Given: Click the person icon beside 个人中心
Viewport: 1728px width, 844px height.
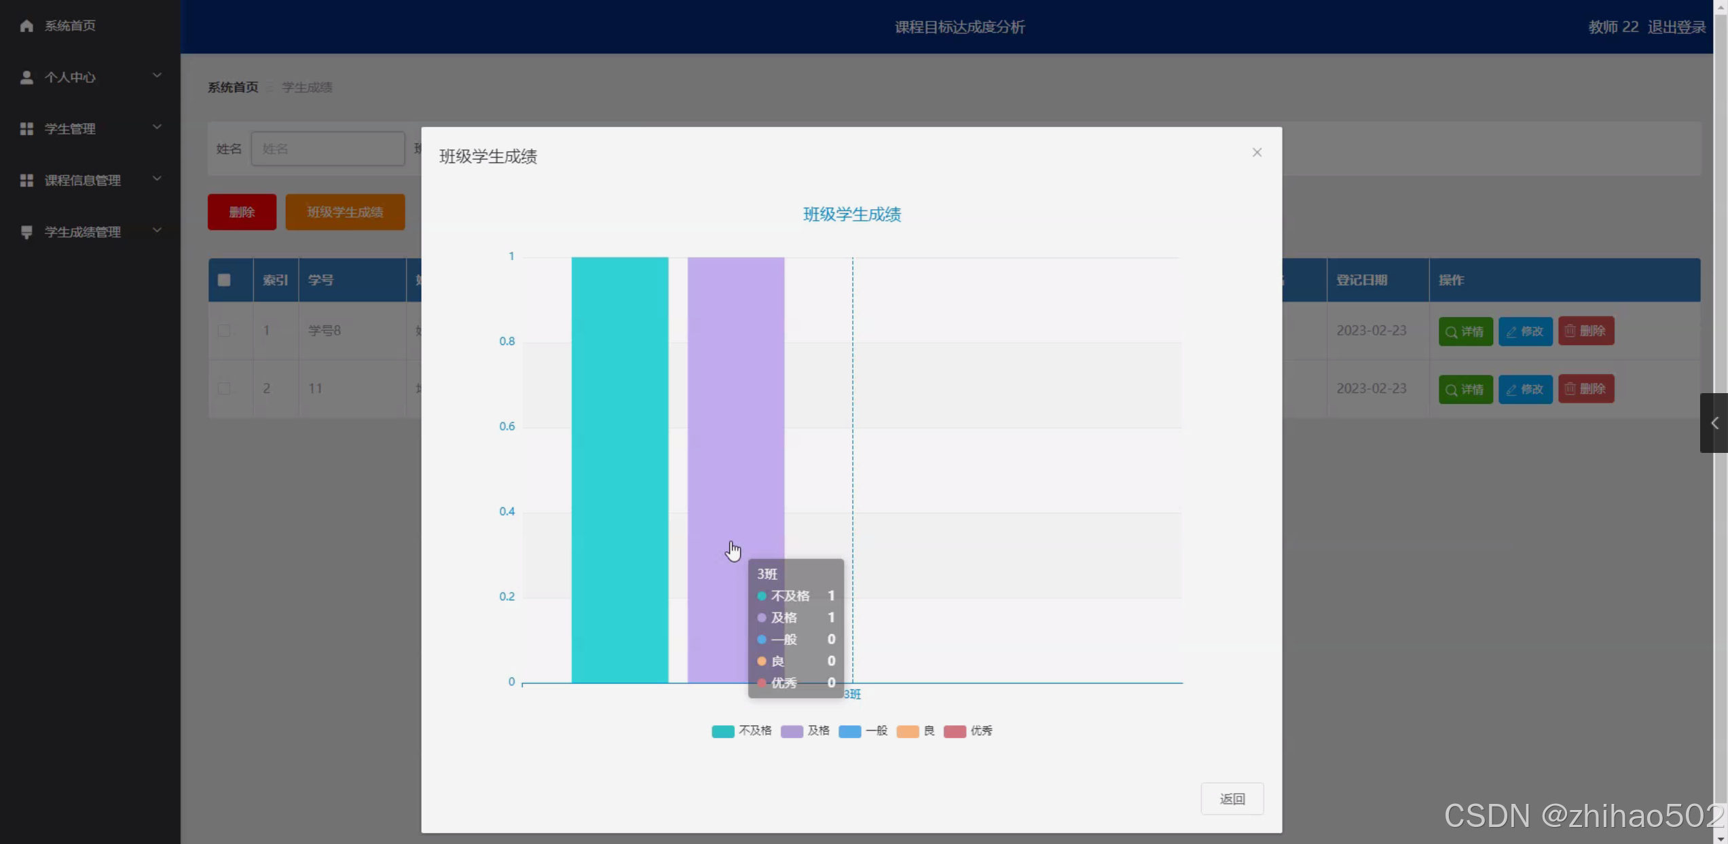Looking at the screenshot, I should (x=26, y=77).
